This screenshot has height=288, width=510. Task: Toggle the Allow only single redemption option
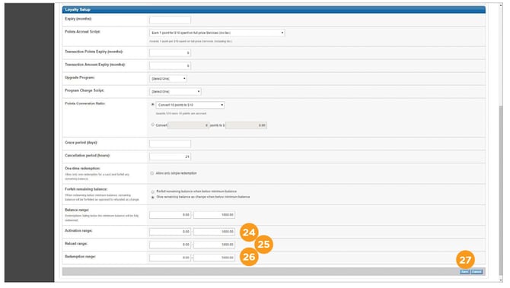pos(152,173)
